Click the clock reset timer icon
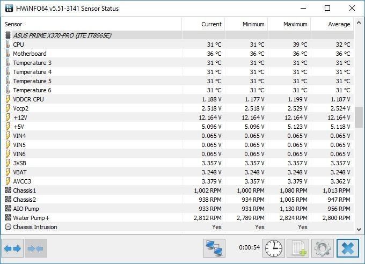The width and height of the screenshot is (365, 264). point(274,248)
